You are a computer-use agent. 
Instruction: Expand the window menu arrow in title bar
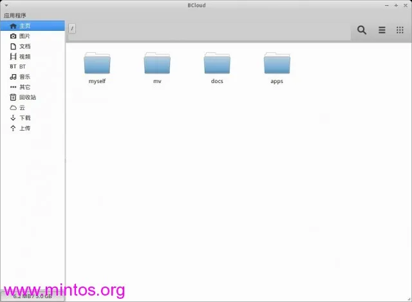pos(6,5)
